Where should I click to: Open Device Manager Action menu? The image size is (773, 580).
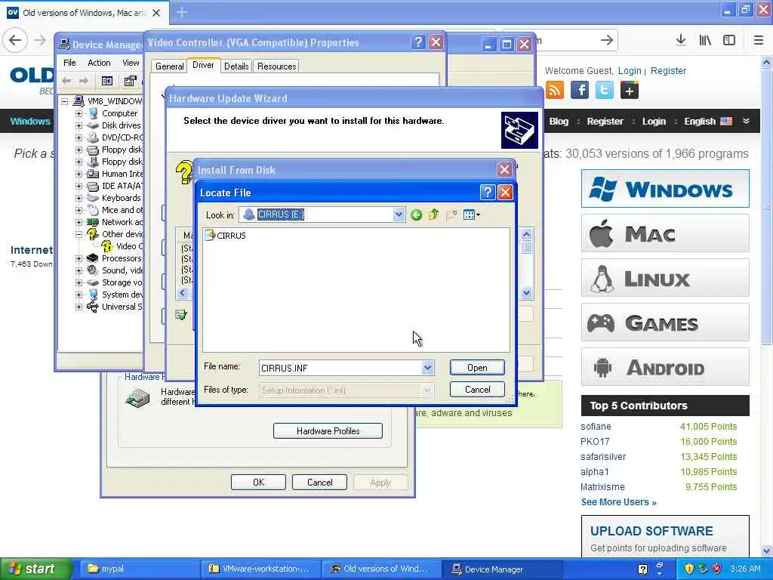(99, 63)
